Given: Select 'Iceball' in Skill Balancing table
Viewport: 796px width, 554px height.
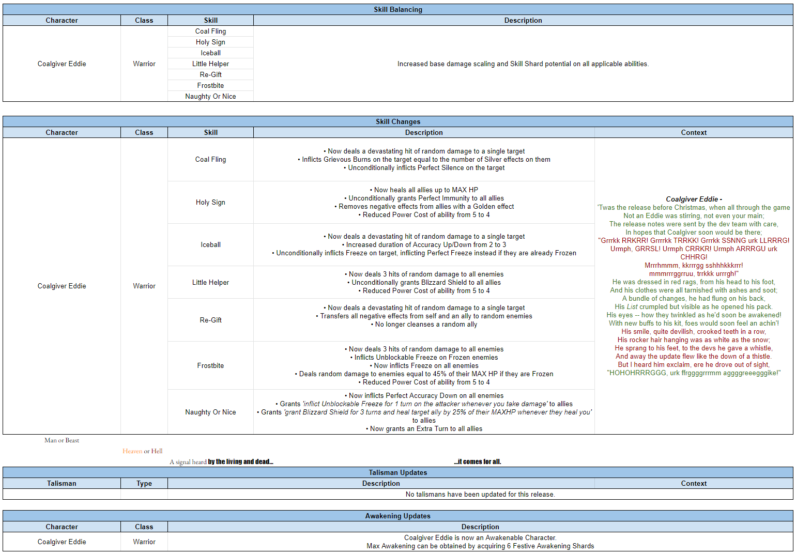Looking at the screenshot, I should point(210,53).
